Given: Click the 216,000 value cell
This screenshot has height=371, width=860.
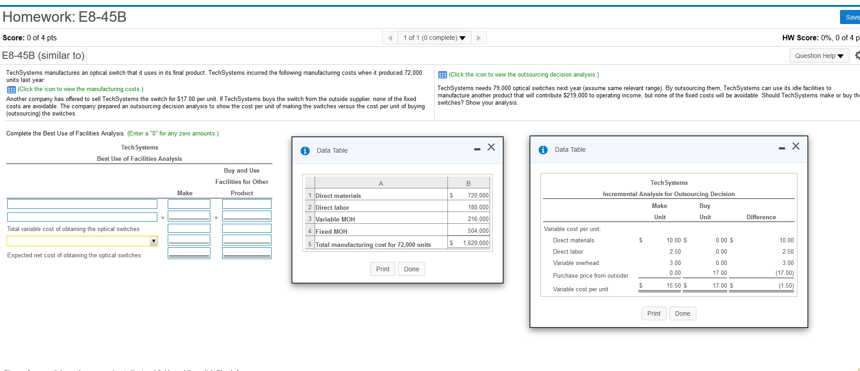Looking at the screenshot, I should click(469, 219).
